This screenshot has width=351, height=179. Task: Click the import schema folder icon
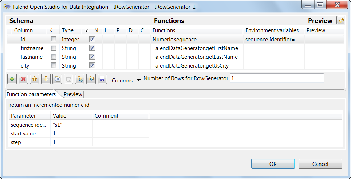(80, 79)
